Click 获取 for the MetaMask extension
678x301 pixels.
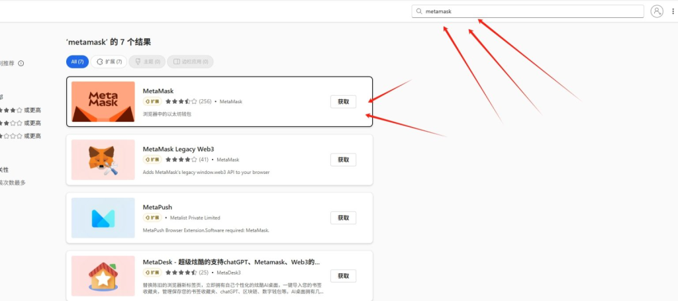344,102
